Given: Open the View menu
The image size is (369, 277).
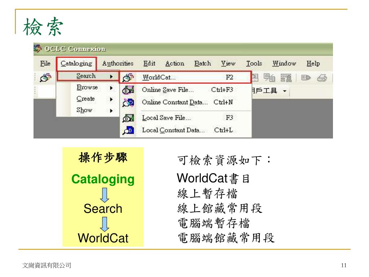Looking at the screenshot, I should pos(228,63).
